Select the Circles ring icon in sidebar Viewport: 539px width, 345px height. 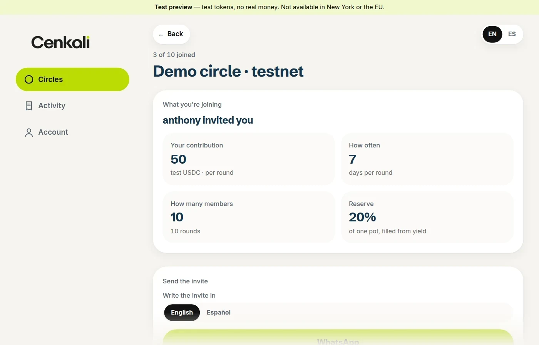coord(29,79)
